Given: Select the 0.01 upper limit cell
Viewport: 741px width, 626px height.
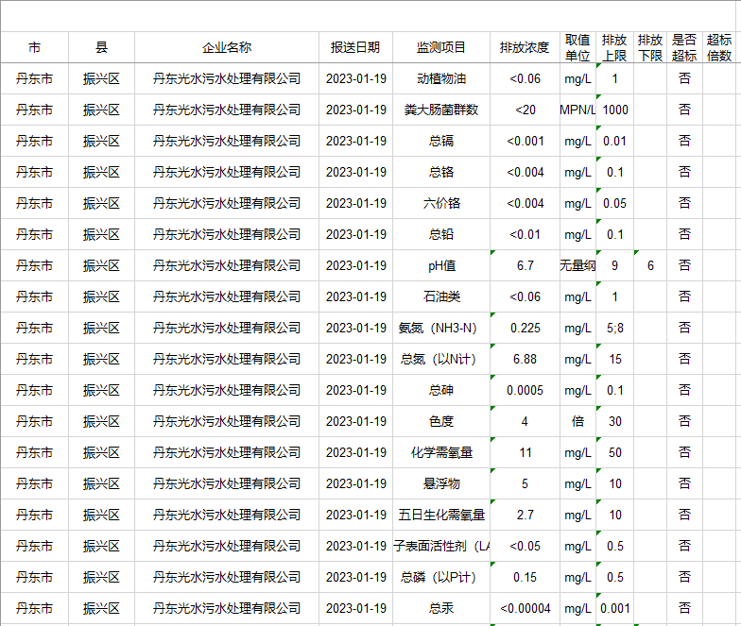Looking at the screenshot, I should click(614, 141).
